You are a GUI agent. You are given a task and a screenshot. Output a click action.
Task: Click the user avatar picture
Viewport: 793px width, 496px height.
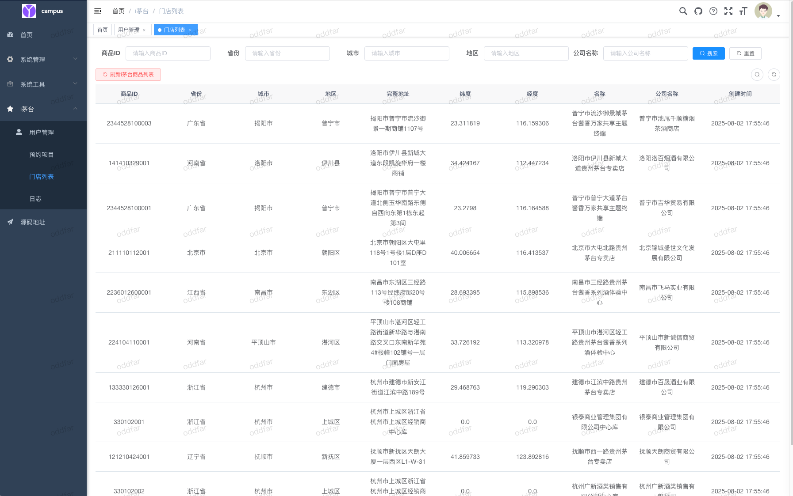[x=763, y=11]
